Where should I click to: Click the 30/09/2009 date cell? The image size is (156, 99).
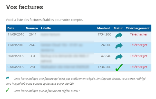click(16, 56)
